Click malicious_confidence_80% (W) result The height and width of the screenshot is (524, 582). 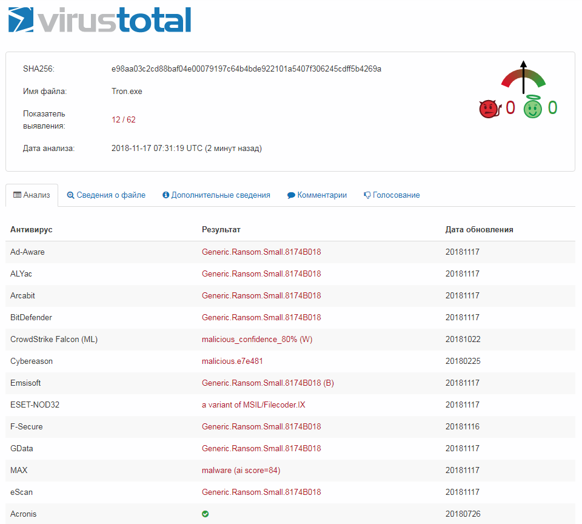coord(257,340)
